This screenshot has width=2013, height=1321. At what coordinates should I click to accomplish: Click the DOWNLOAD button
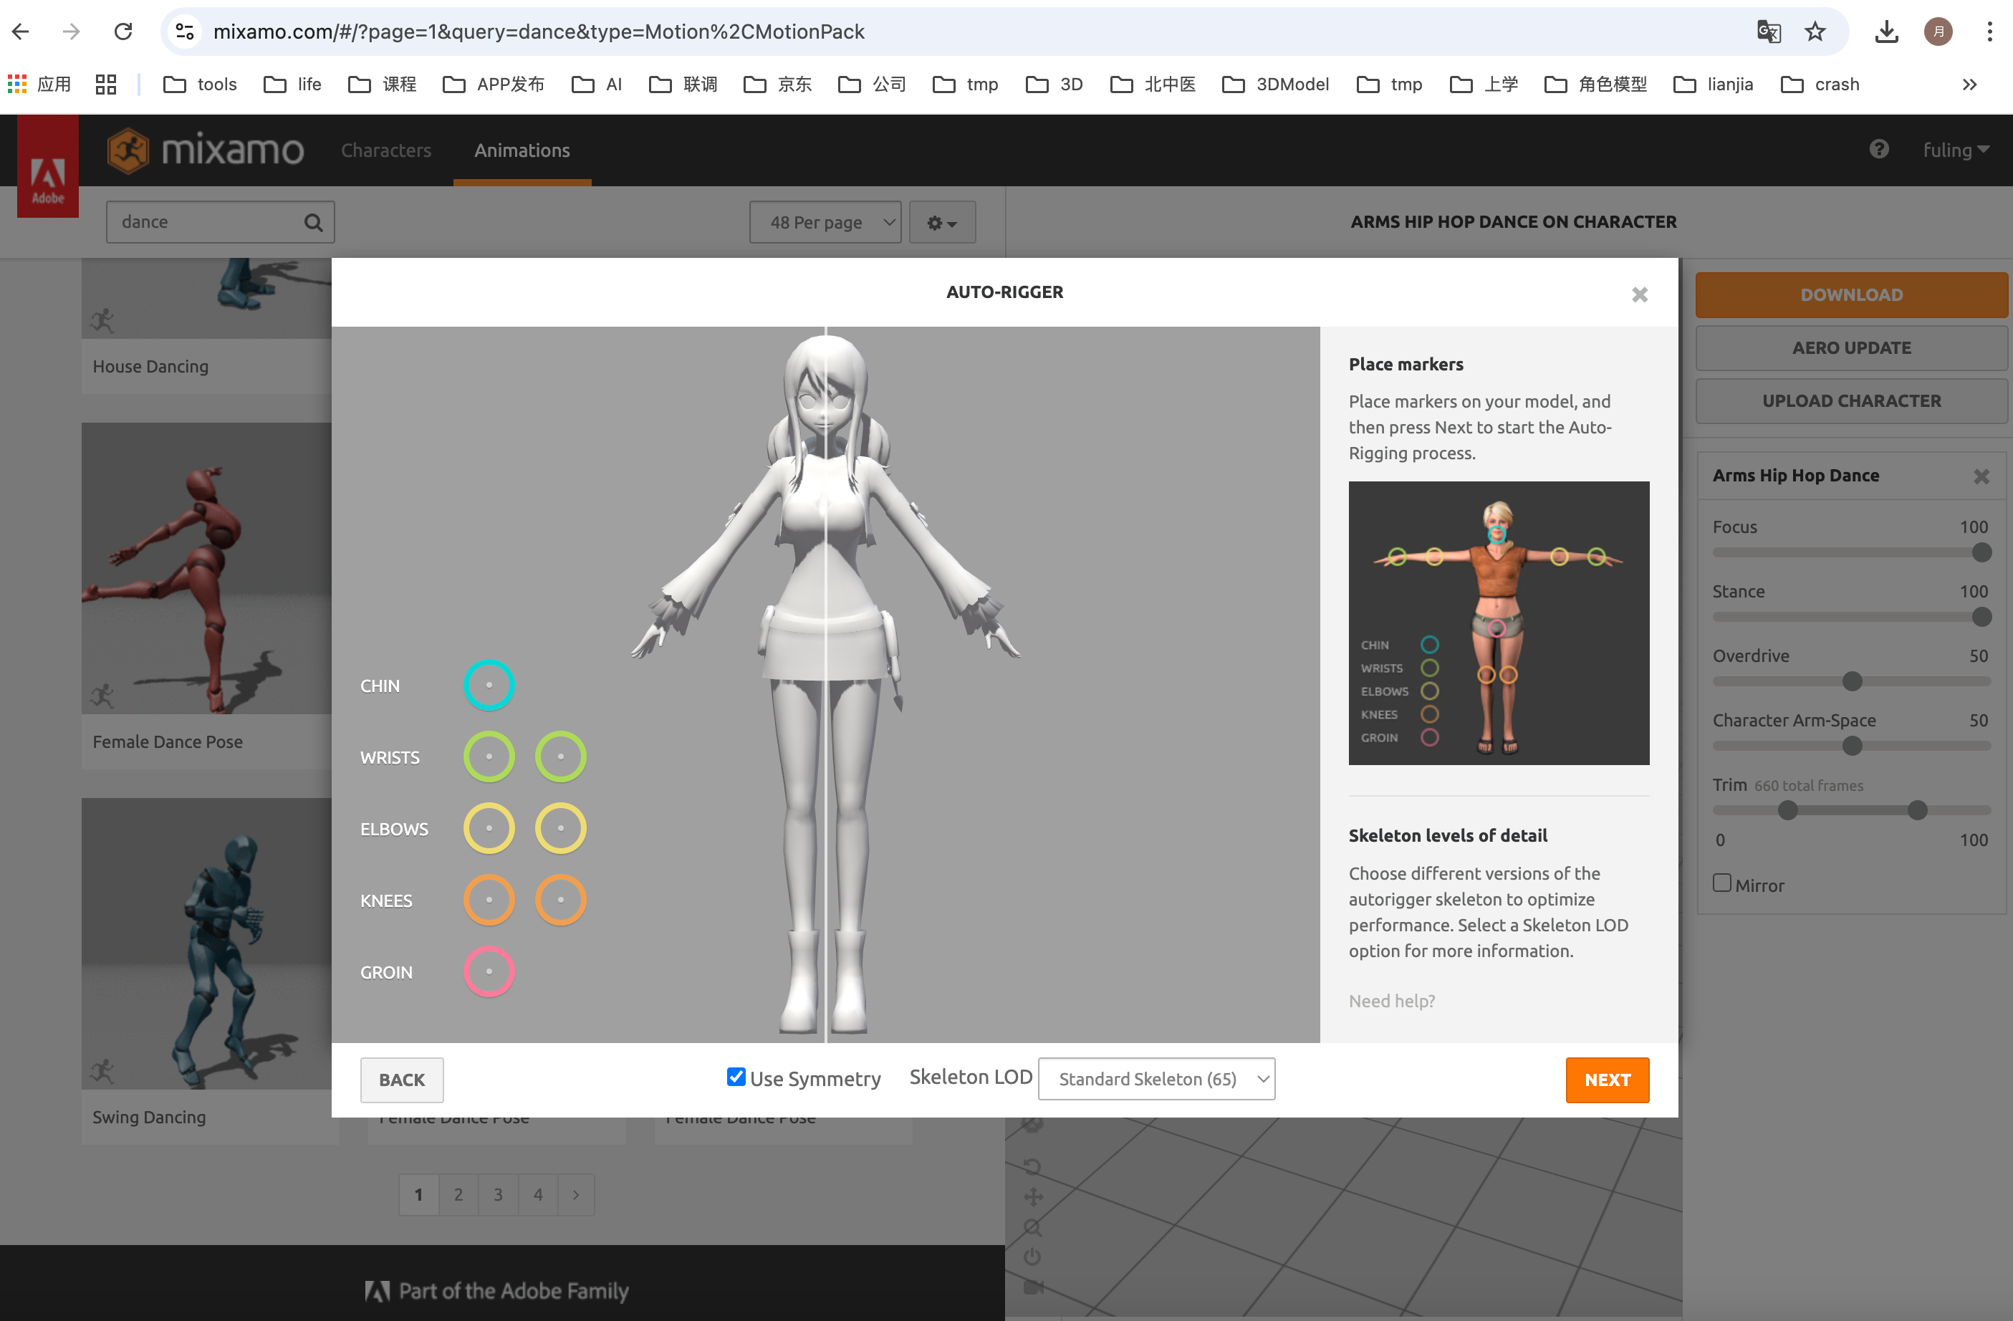point(1850,294)
